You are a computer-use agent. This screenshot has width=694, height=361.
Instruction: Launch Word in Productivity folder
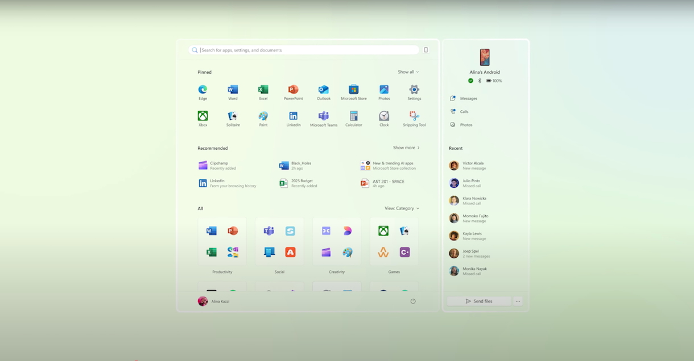point(212,231)
